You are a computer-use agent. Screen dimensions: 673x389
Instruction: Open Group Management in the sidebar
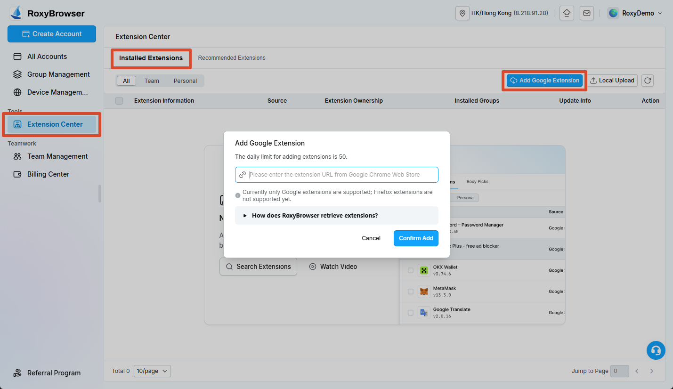point(52,74)
